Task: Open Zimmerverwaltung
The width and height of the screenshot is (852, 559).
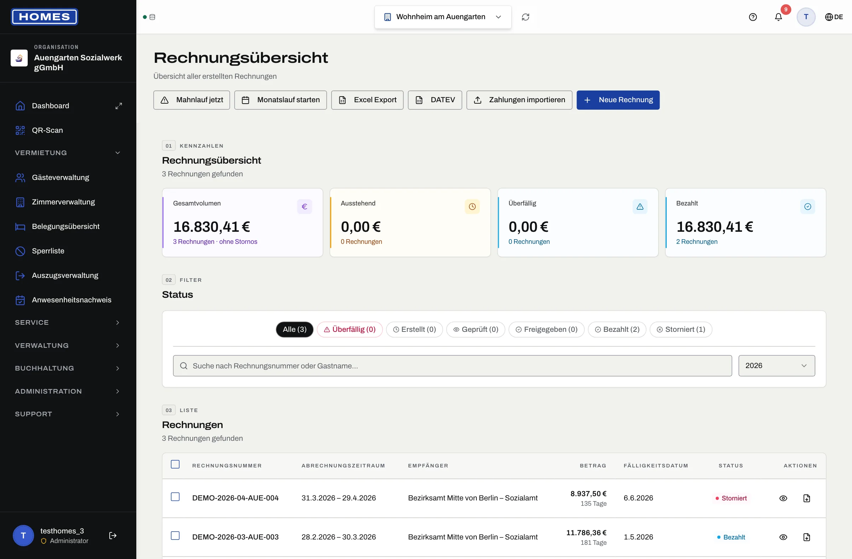Action: point(68,202)
